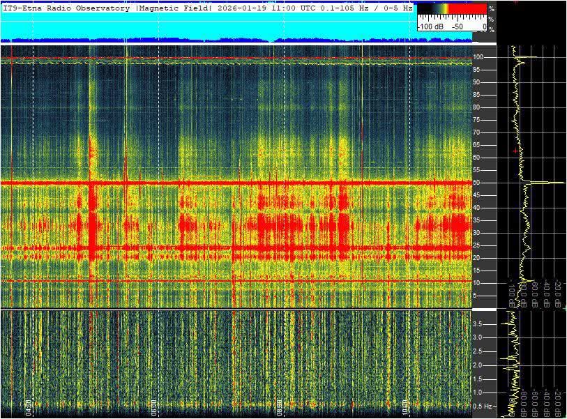Click the middle percent symbol beside color scale

[492, 20]
